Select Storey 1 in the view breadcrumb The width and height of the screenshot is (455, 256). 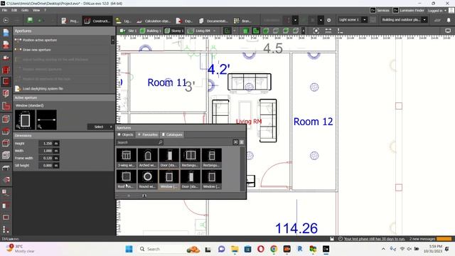(x=173, y=31)
